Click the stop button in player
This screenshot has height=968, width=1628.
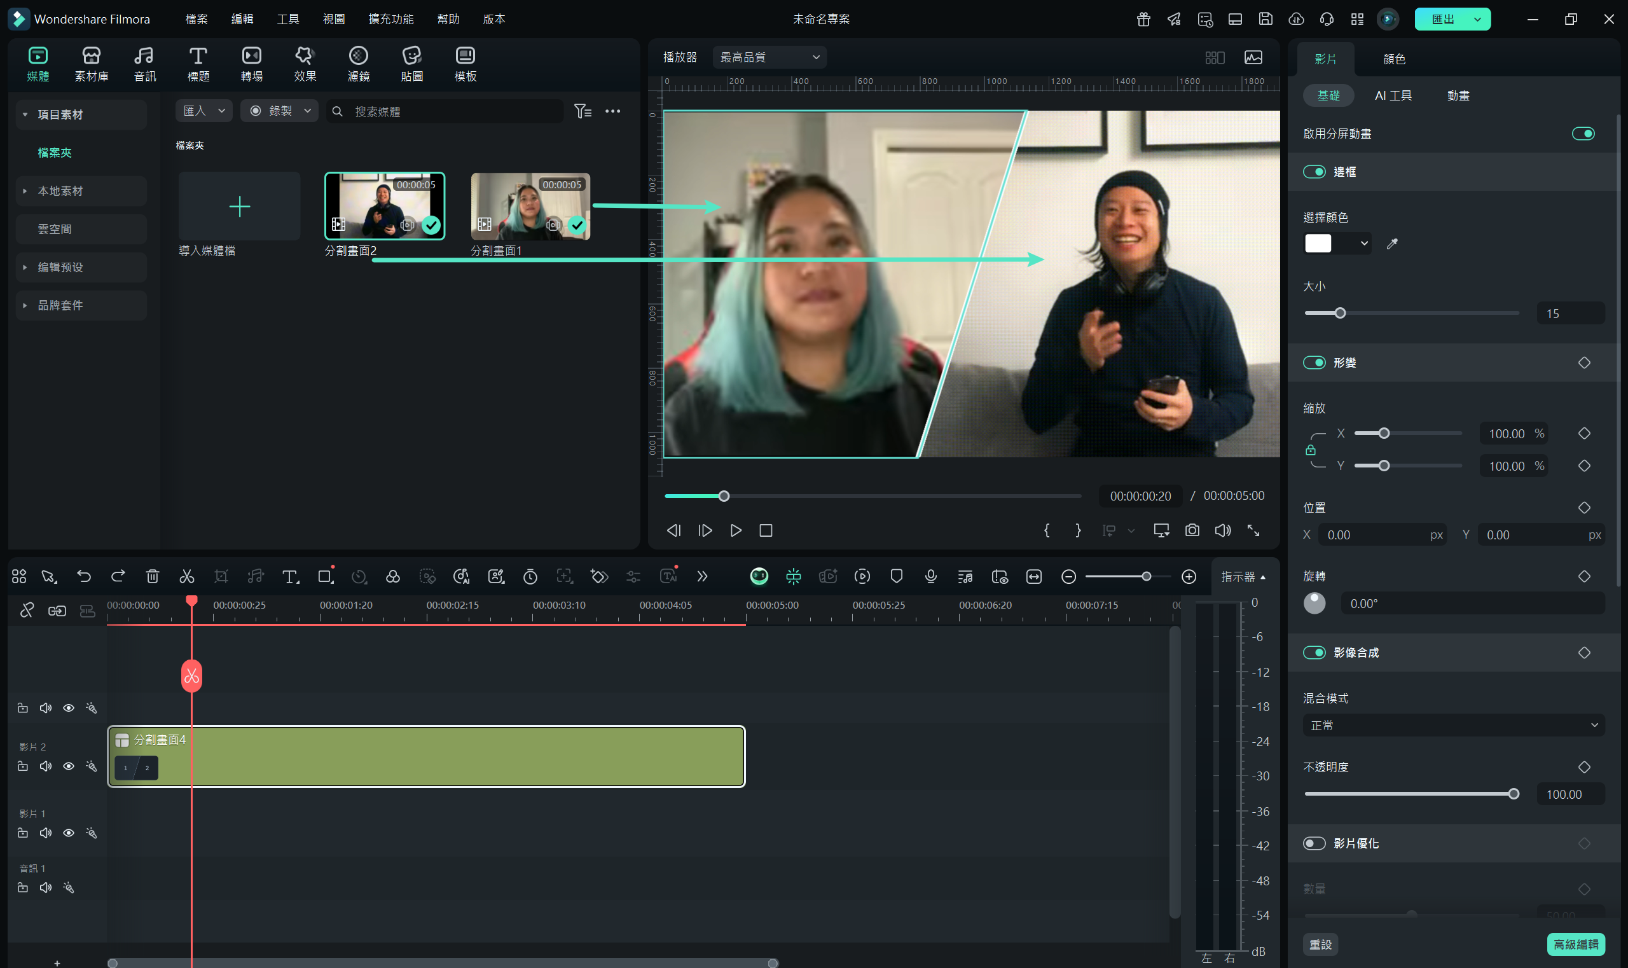(766, 530)
